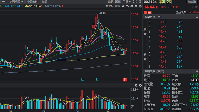
Task: Toggle fullscreen chart view icon
Action: pos(135,2)
